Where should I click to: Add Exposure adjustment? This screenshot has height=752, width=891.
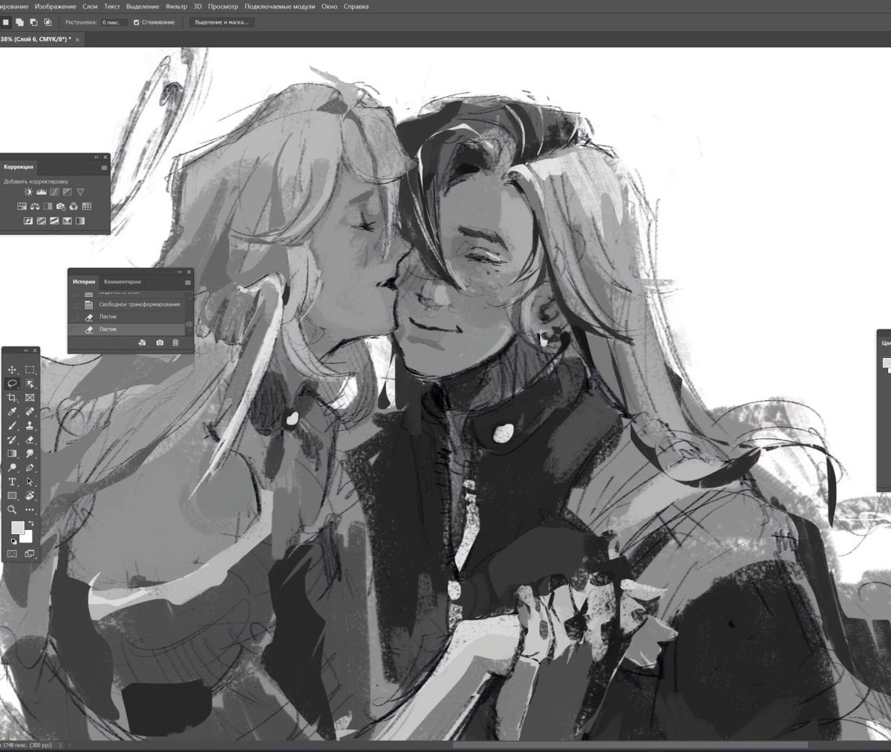tap(68, 192)
